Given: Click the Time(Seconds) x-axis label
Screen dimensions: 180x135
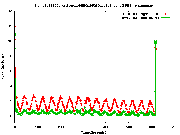Looking at the screenshot, I should (94, 132).
